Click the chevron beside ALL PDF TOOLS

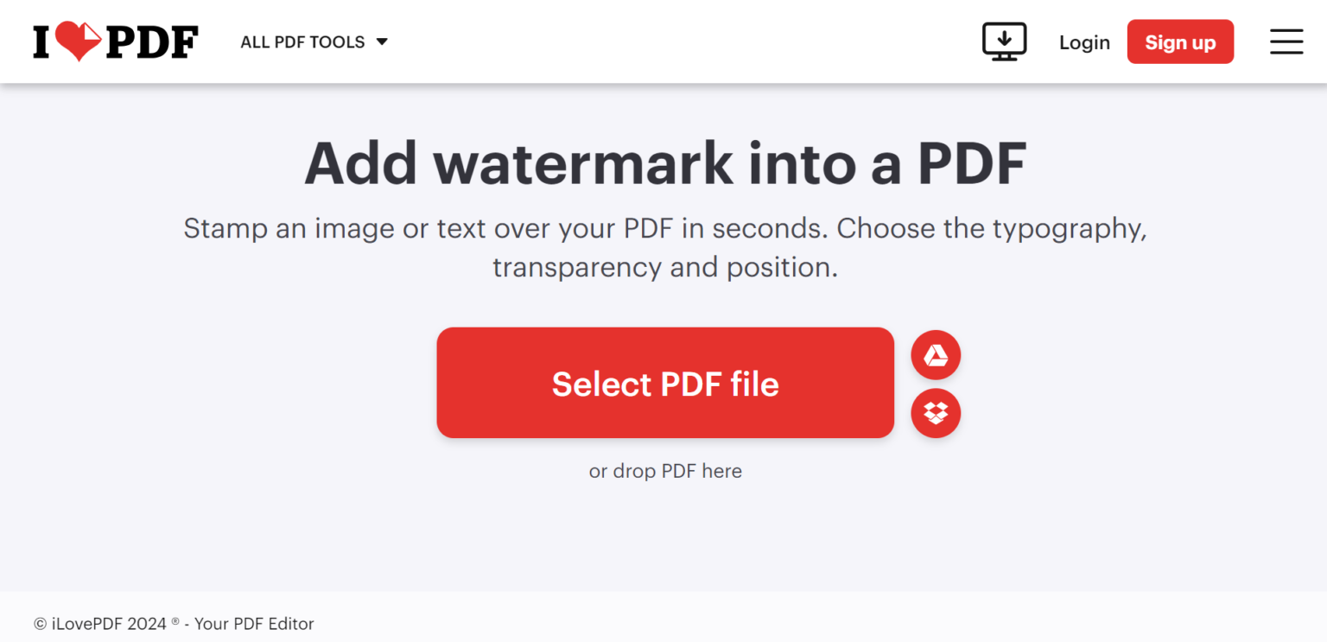[x=383, y=41]
